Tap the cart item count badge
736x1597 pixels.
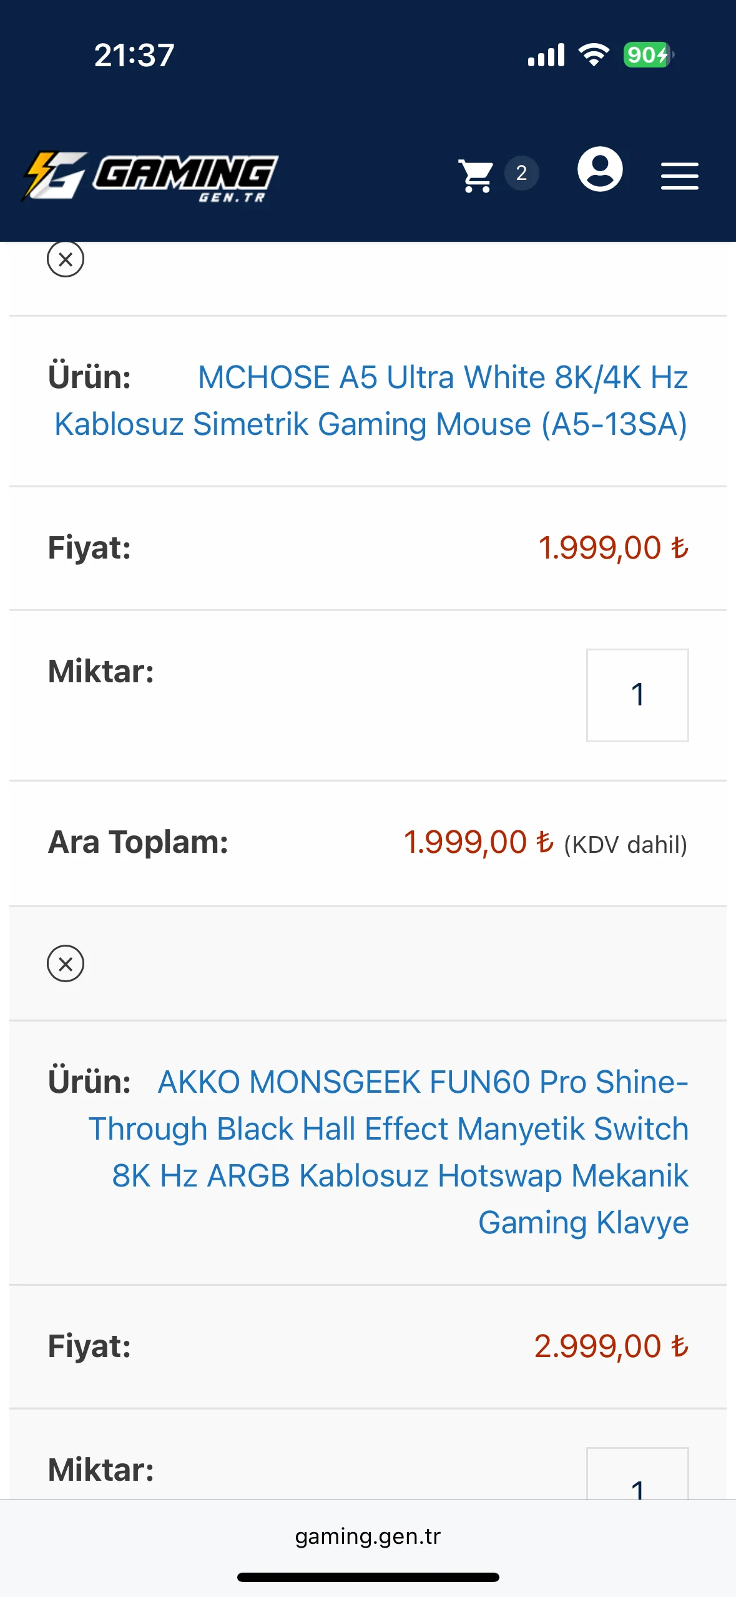(x=521, y=173)
